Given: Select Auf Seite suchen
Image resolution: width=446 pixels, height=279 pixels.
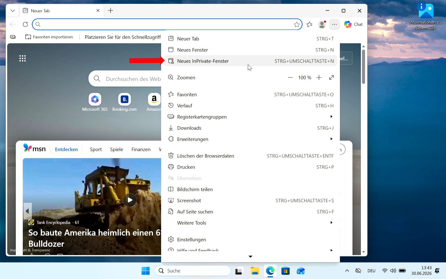Looking at the screenshot, I should pyautogui.click(x=250, y=212).
